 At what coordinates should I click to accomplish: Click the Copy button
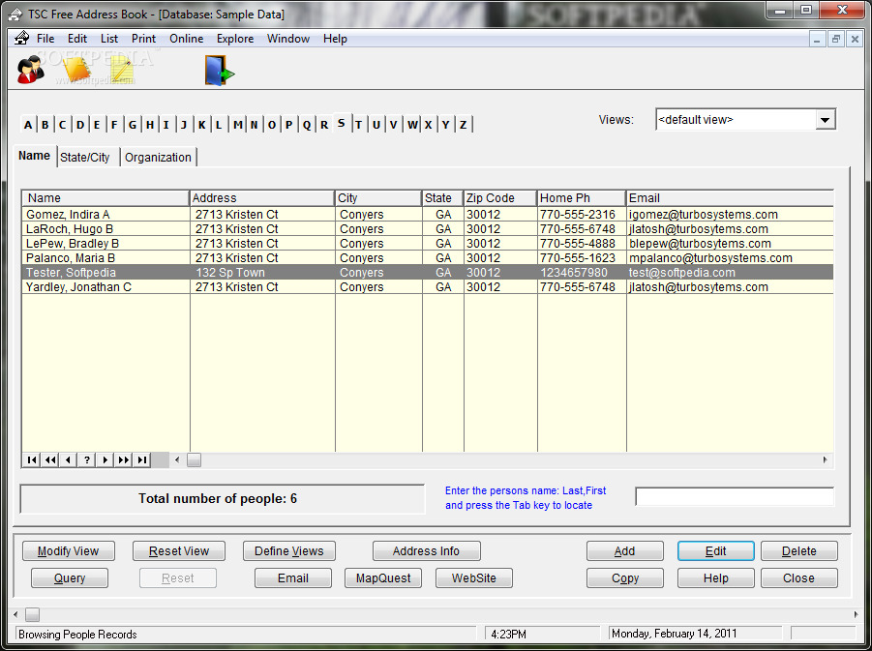point(624,578)
